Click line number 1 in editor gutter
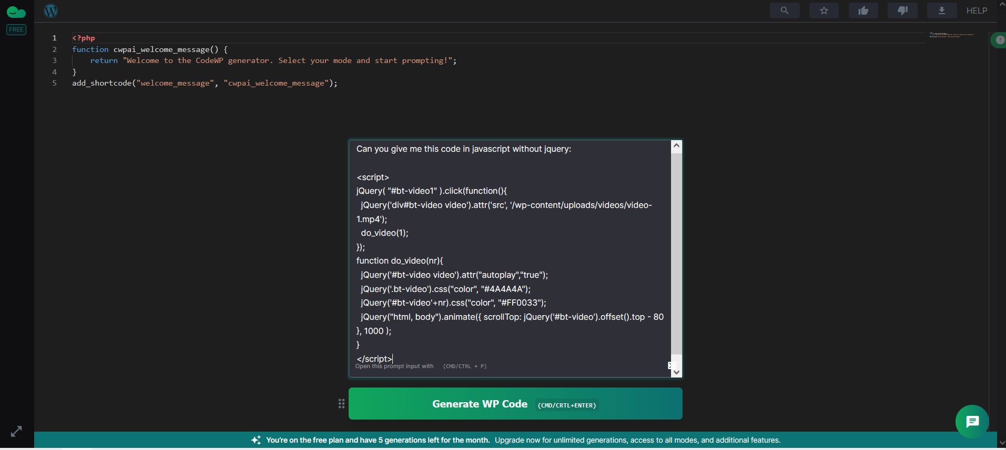This screenshot has width=1006, height=450. pos(54,38)
